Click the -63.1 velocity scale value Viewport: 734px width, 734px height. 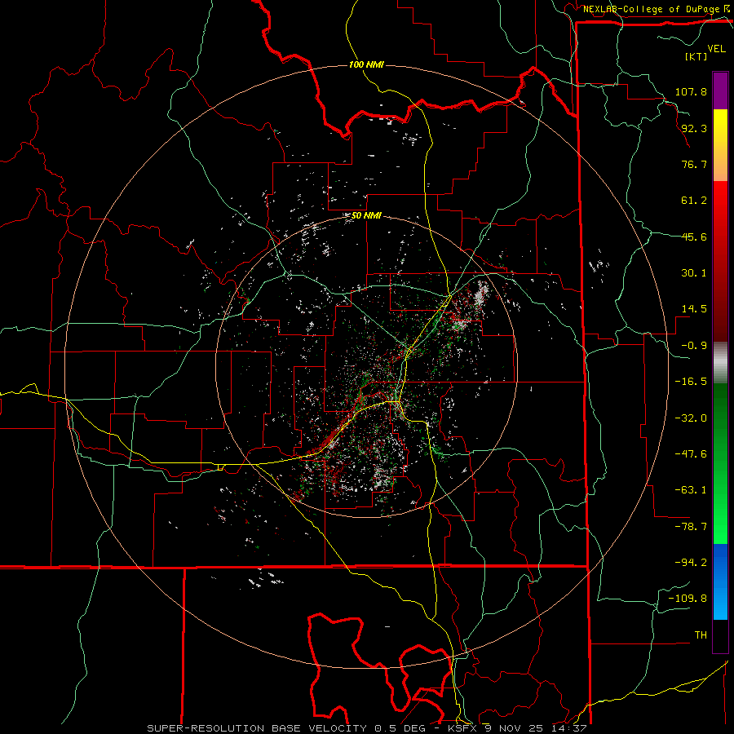click(x=691, y=490)
